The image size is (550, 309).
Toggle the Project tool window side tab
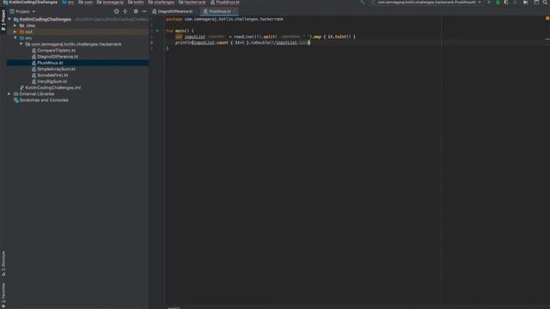(x=3, y=21)
